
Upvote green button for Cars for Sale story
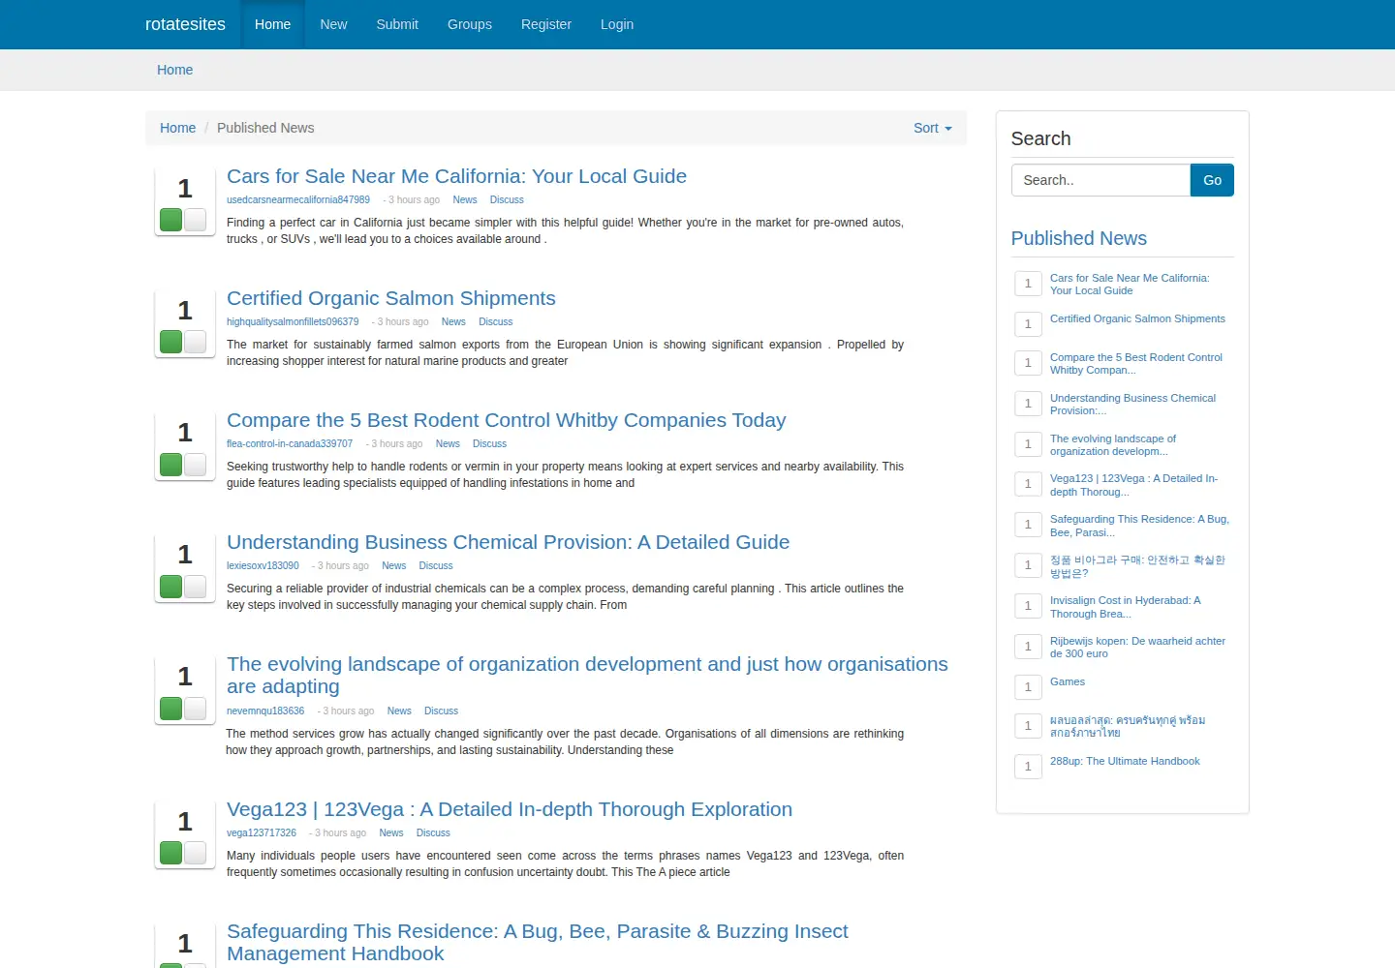click(x=171, y=220)
